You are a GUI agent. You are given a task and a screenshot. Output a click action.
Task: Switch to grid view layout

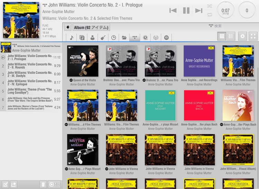[x=222, y=36]
